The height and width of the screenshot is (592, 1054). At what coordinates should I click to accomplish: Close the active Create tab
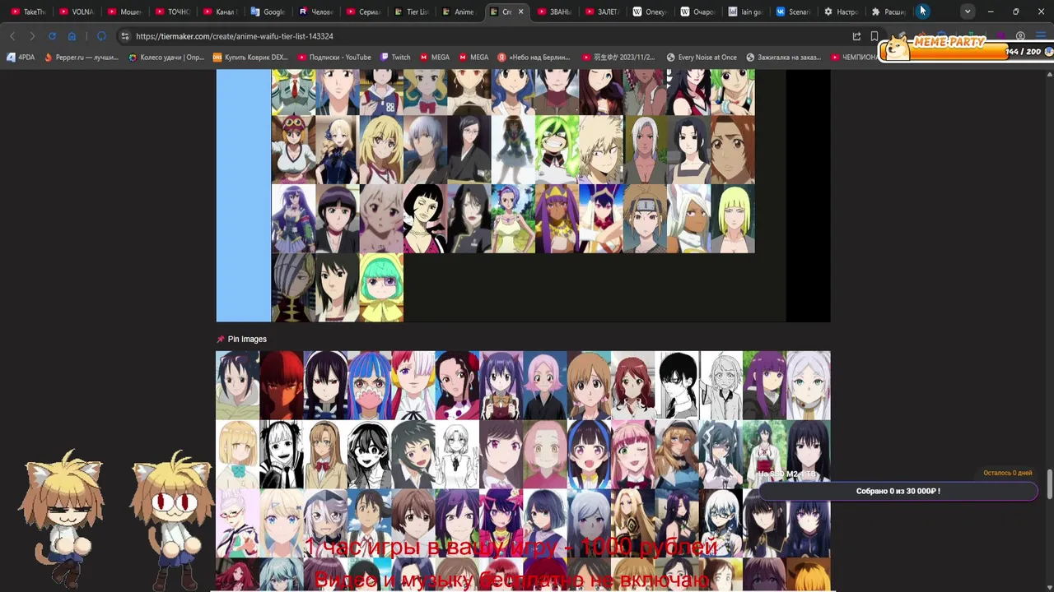coord(520,12)
